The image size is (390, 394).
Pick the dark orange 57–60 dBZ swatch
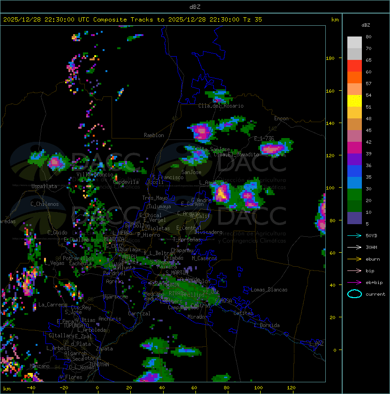354,77
